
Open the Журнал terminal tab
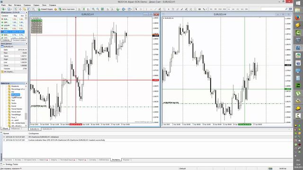coord(126,160)
